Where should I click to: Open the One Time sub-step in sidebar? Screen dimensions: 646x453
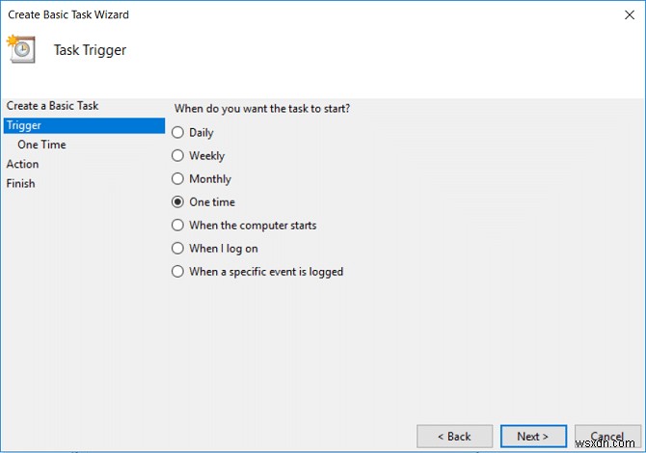[41, 145]
